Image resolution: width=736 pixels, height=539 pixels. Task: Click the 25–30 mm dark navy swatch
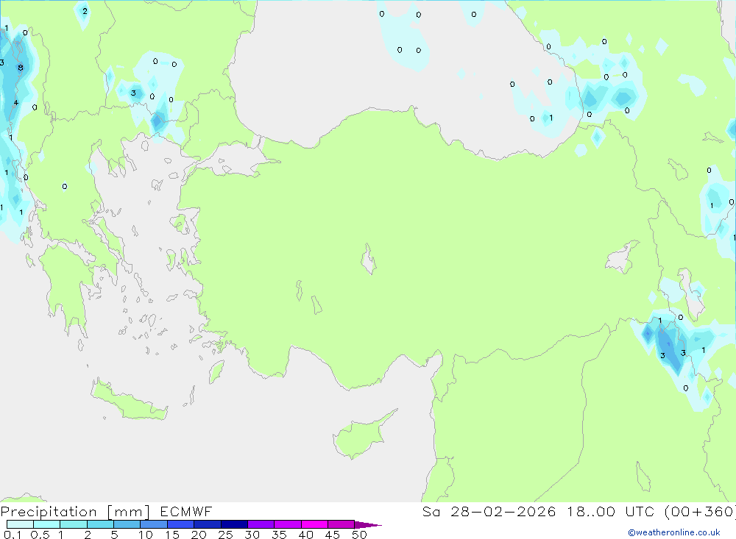234,524
